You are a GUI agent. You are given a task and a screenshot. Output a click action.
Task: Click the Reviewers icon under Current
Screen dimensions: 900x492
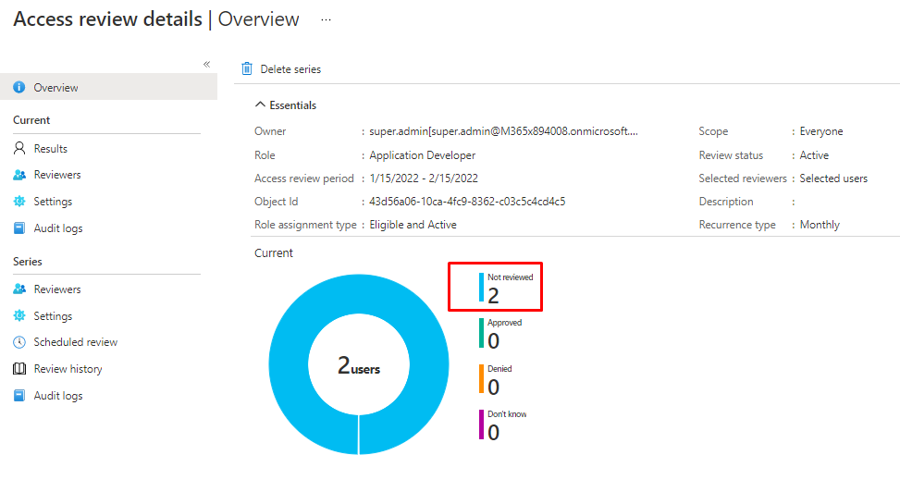tap(18, 175)
